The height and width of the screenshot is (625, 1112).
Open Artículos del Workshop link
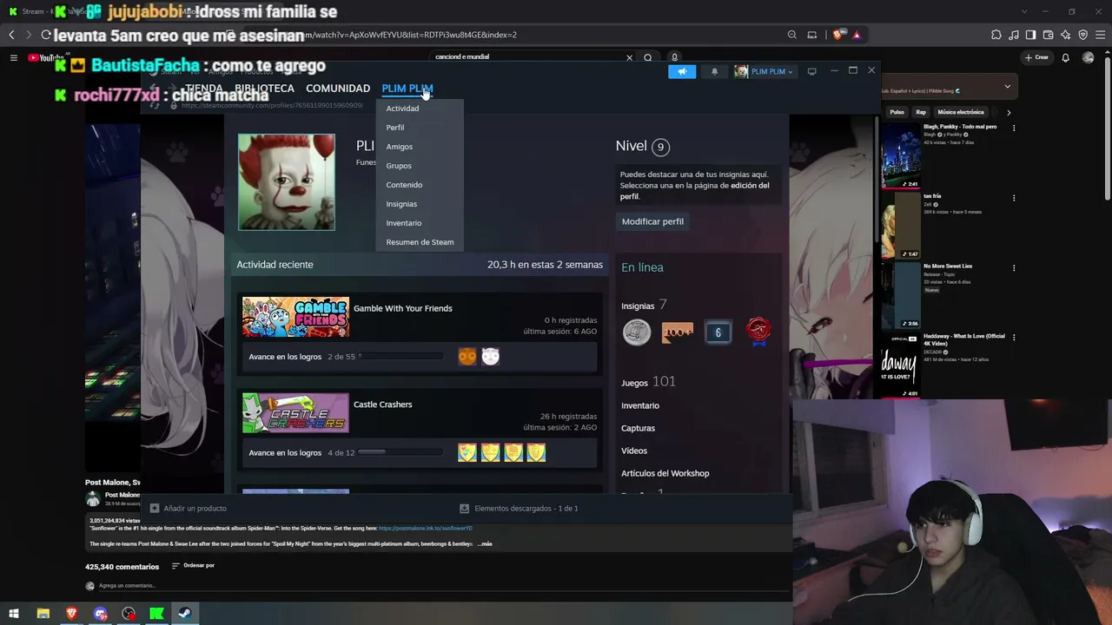click(x=665, y=473)
